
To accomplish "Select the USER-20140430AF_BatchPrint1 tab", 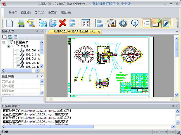I will coord(74,31).
